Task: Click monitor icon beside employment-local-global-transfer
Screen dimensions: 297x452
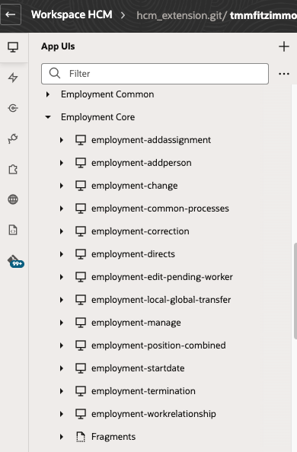Action: pos(81,300)
